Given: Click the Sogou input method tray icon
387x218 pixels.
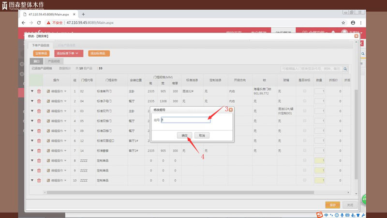Looking at the screenshot, I should [x=320, y=215].
